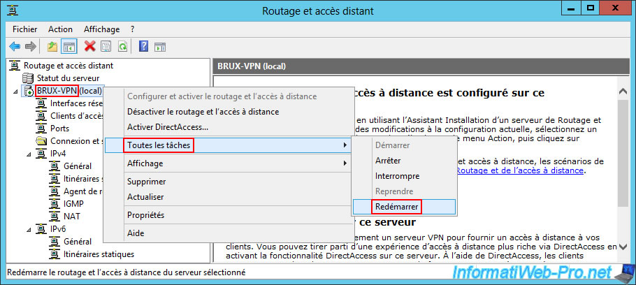Click the red X delete toolbar icon
This screenshot has height=285, width=636.
coord(89,46)
